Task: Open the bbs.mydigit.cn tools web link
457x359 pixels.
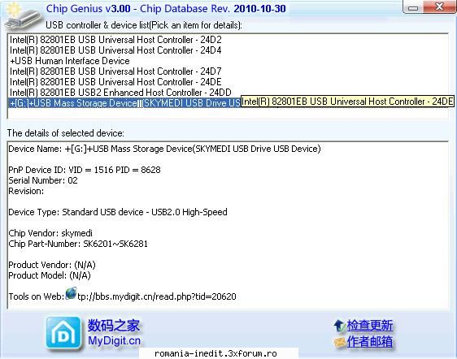Action: (x=157, y=296)
